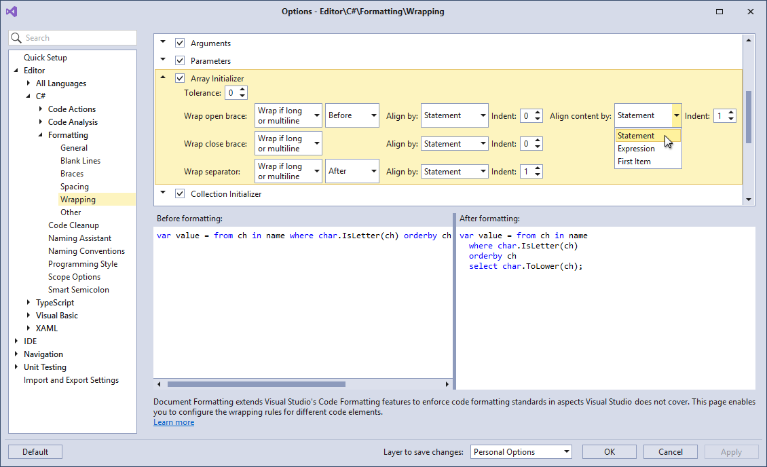Image resolution: width=767 pixels, height=467 pixels.
Task: Click inside the Search field
Action: (75, 38)
